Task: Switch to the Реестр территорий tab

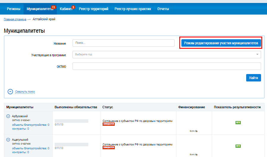Action: 93,9
